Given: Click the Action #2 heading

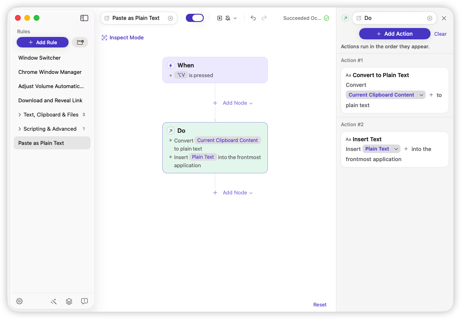Looking at the screenshot, I should coord(352,124).
